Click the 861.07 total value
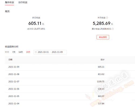The image size is (135, 107). click(x=101, y=96)
